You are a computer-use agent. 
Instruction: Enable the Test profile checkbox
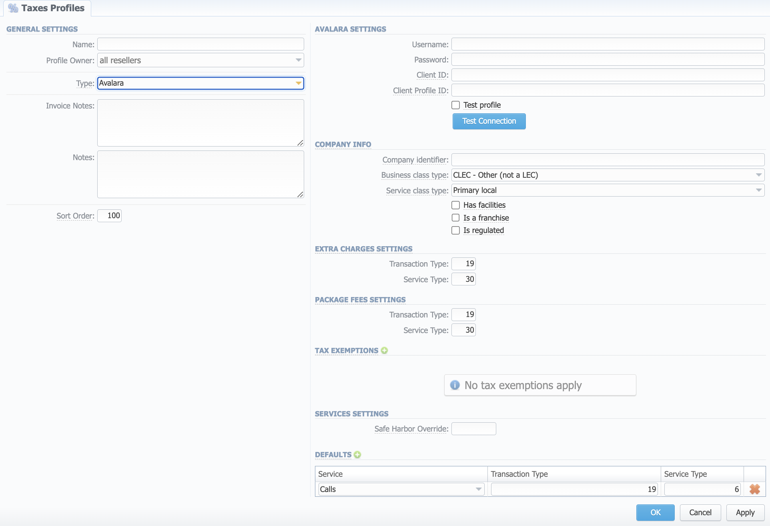tap(455, 105)
